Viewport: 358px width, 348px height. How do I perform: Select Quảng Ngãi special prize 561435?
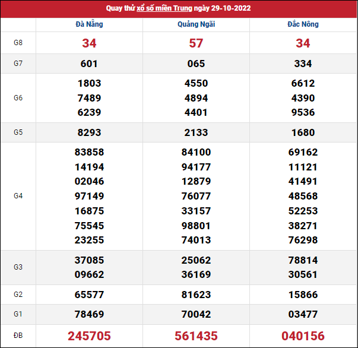pyautogui.click(x=196, y=336)
